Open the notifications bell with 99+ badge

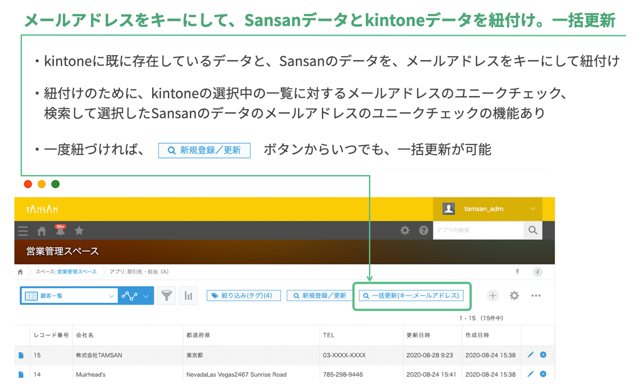pyautogui.click(x=60, y=230)
